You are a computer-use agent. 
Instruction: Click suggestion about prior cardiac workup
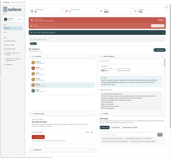tap(113, 138)
